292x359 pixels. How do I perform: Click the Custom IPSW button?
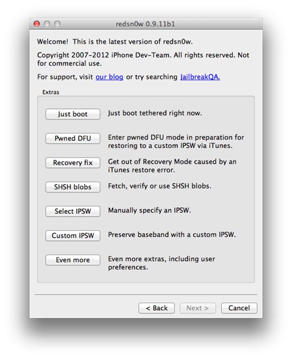pyautogui.click(x=73, y=236)
